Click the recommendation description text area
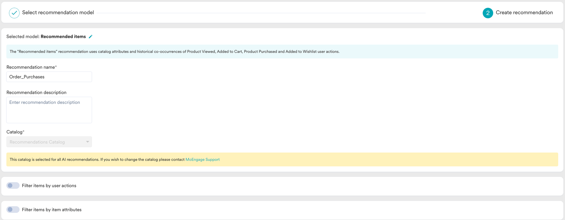Viewport: 565px width, 220px height. 49,110
